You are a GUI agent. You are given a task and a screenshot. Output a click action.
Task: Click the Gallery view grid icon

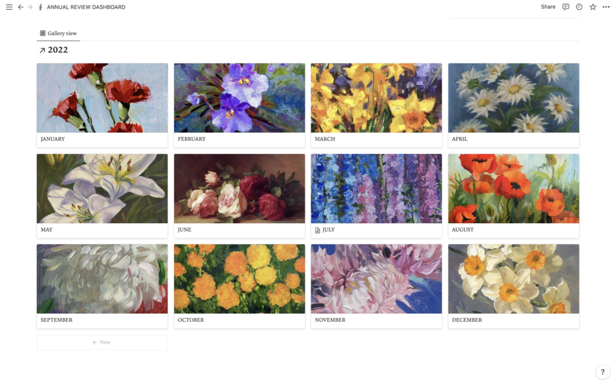42,33
